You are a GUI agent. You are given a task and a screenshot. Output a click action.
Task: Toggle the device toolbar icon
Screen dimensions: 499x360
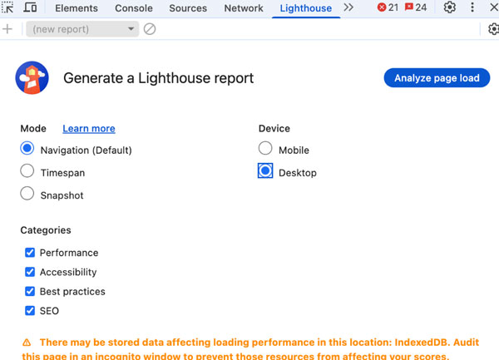tap(30, 7)
